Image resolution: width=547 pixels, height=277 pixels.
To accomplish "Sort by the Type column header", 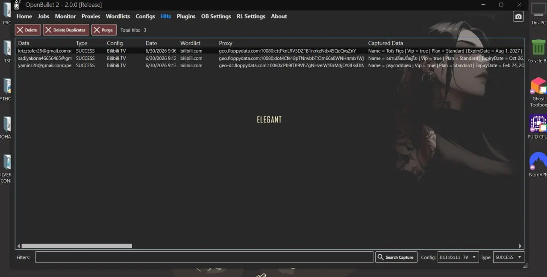I will [82, 43].
